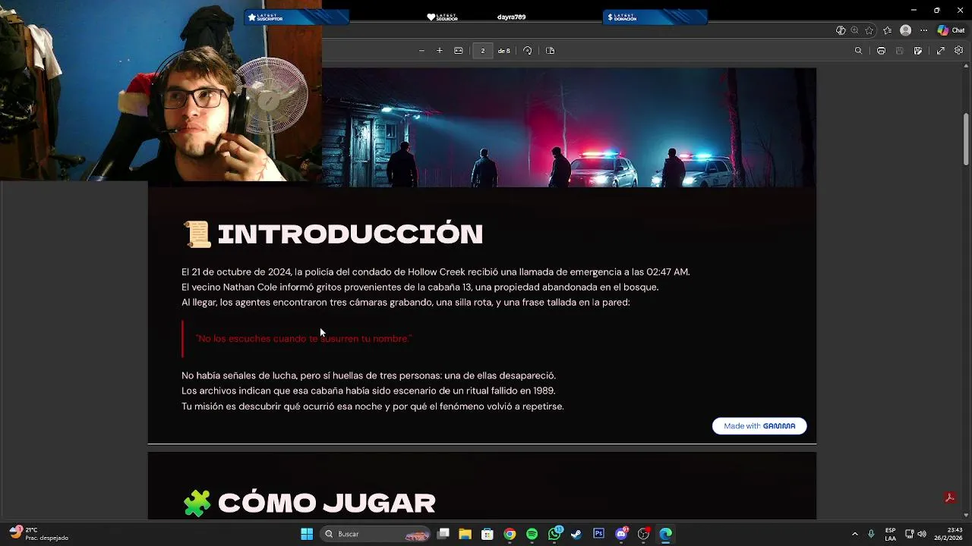Open Steam from the taskbar
The height and width of the screenshot is (546, 972).
coord(576,534)
